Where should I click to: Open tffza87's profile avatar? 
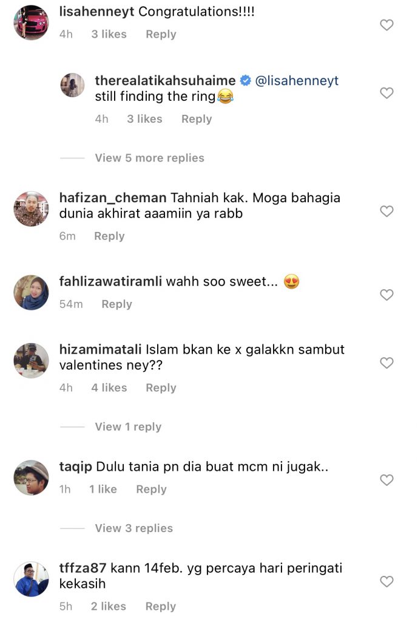[31, 579]
